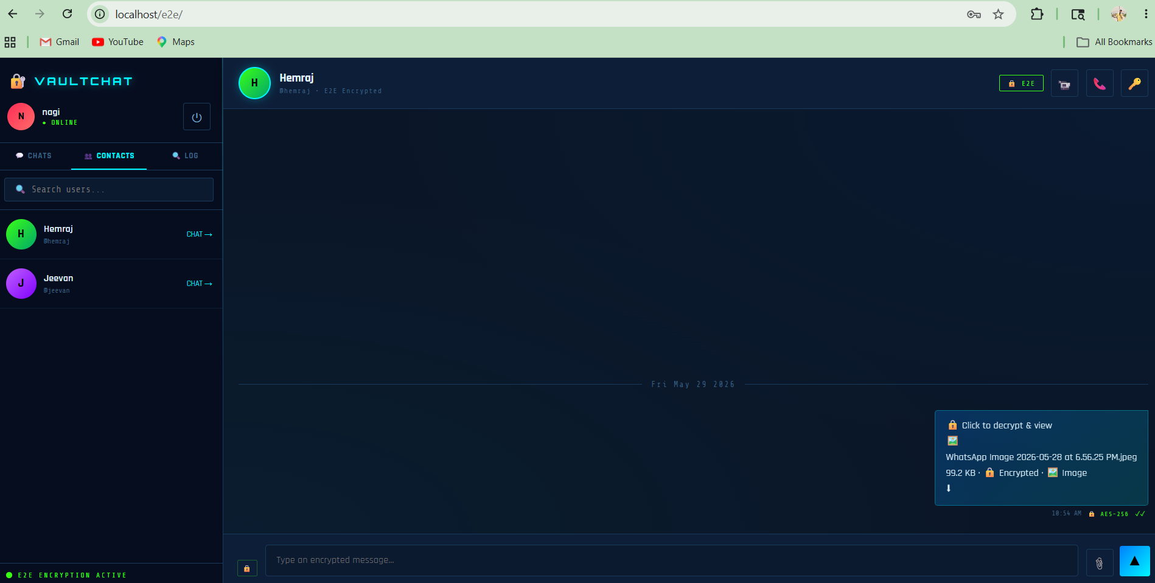Download the WhatsApp image attachment
Viewport: 1155px width, 583px height.
click(x=949, y=488)
